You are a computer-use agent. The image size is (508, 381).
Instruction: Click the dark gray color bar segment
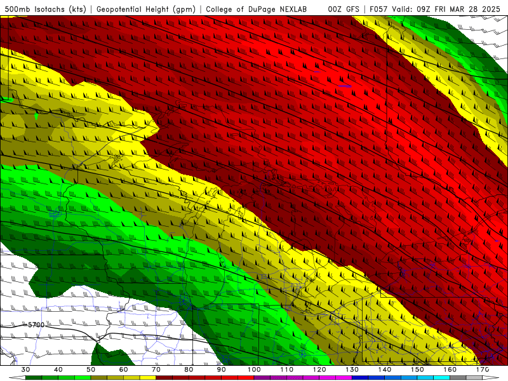(458, 378)
